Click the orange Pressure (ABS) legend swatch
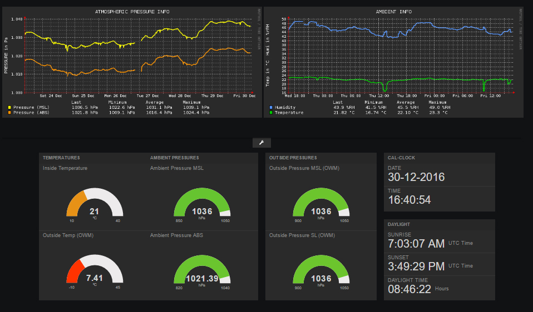 coord(9,113)
